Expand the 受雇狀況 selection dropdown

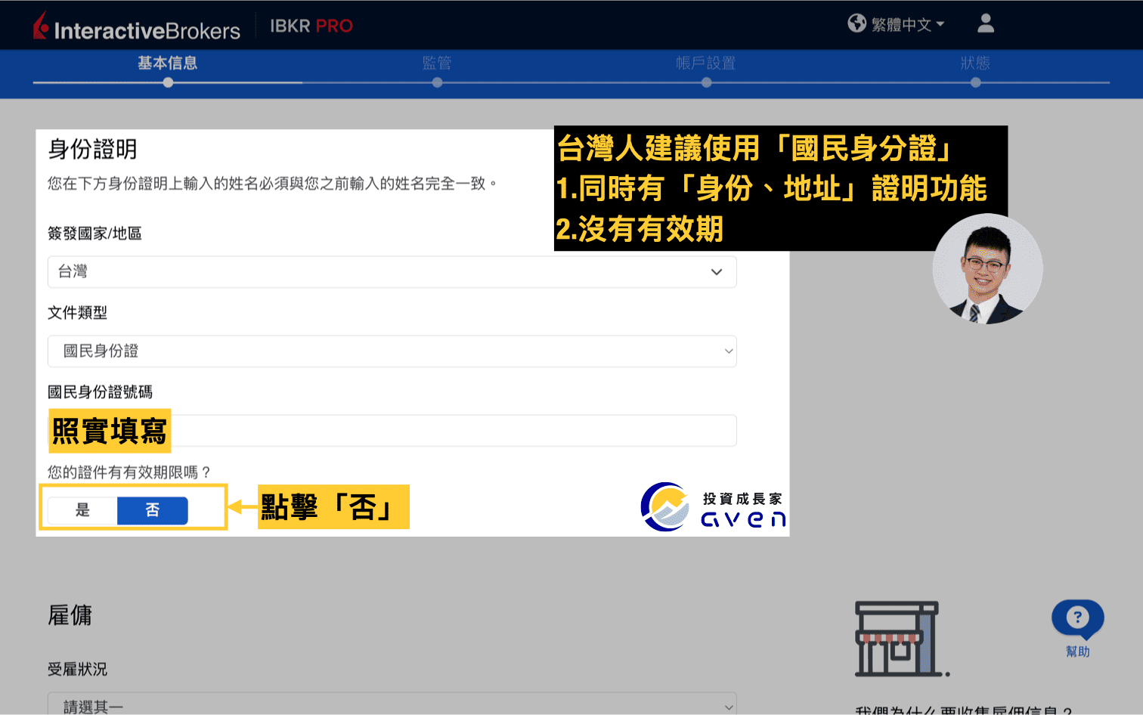(392, 706)
